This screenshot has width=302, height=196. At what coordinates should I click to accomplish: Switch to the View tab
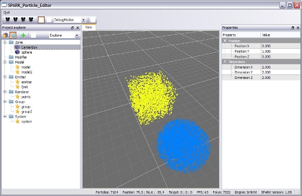88,27
